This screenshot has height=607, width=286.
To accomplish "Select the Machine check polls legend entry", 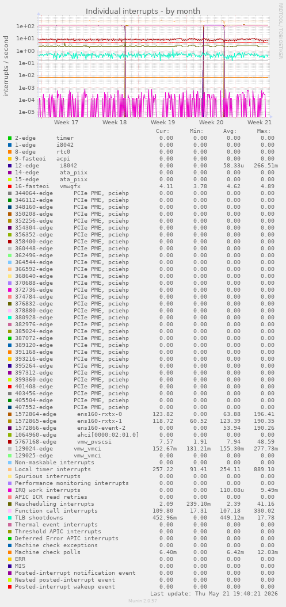I will click(48, 552).
